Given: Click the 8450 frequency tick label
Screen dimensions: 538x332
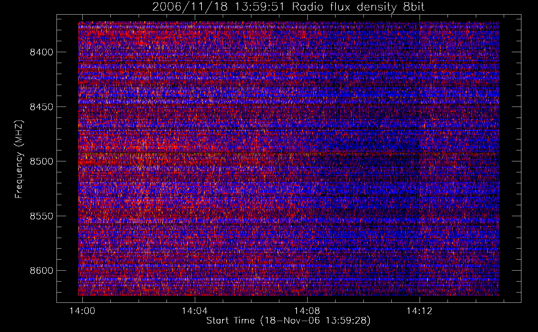Looking at the screenshot, I should pyautogui.click(x=42, y=107).
